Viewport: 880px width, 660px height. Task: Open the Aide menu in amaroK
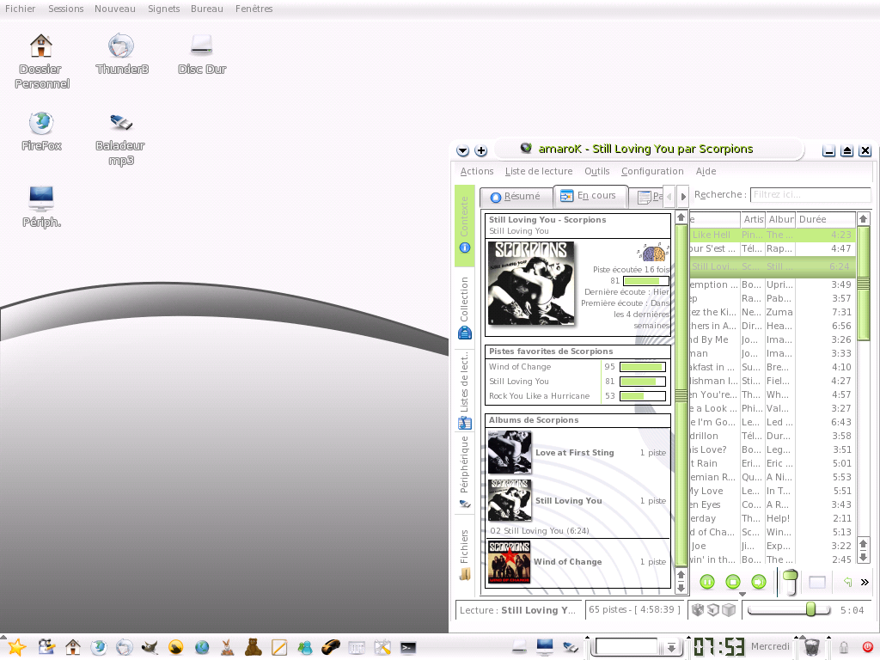tap(706, 171)
